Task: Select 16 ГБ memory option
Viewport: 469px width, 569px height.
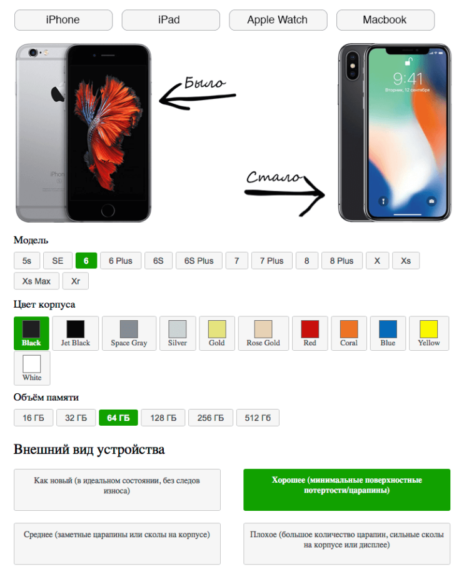Action: [33, 418]
